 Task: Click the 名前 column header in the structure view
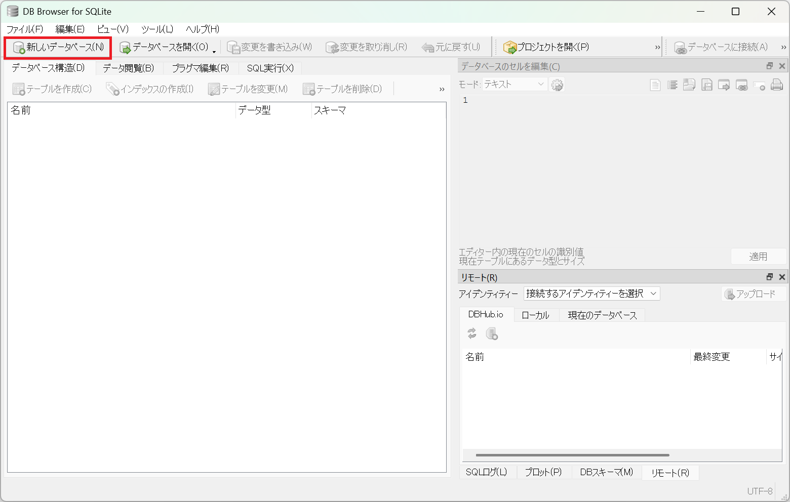[x=122, y=110]
